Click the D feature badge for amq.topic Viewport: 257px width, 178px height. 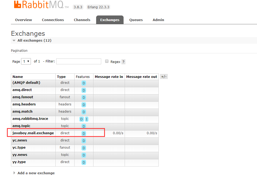(84, 126)
